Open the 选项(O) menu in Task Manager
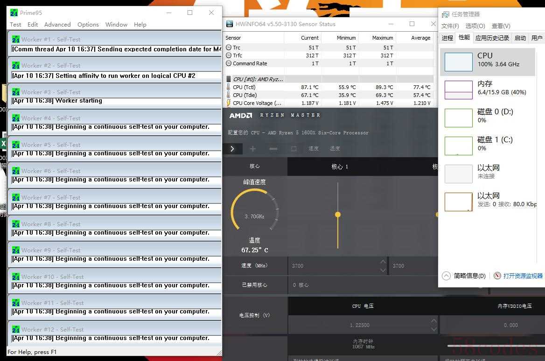This screenshot has width=545, height=361. pyautogui.click(x=475, y=26)
